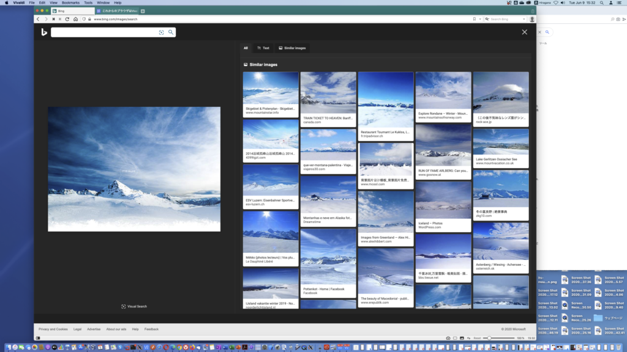The image size is (627, 352).
Task: Open the Bookmarks menu in menu bar
Action: coord(70,2)
